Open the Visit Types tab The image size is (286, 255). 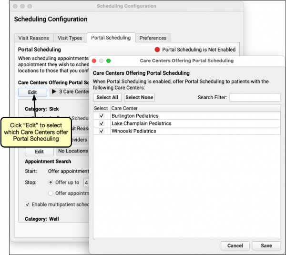[x=70, y=38]
